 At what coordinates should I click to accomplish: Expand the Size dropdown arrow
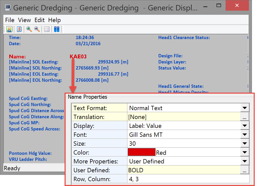pos(244,143)
